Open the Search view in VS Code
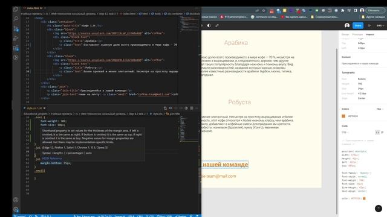 click(x=16, y=19)
